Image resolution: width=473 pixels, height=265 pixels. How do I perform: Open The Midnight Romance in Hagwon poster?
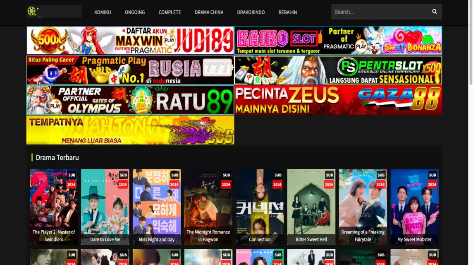(208, 207)
